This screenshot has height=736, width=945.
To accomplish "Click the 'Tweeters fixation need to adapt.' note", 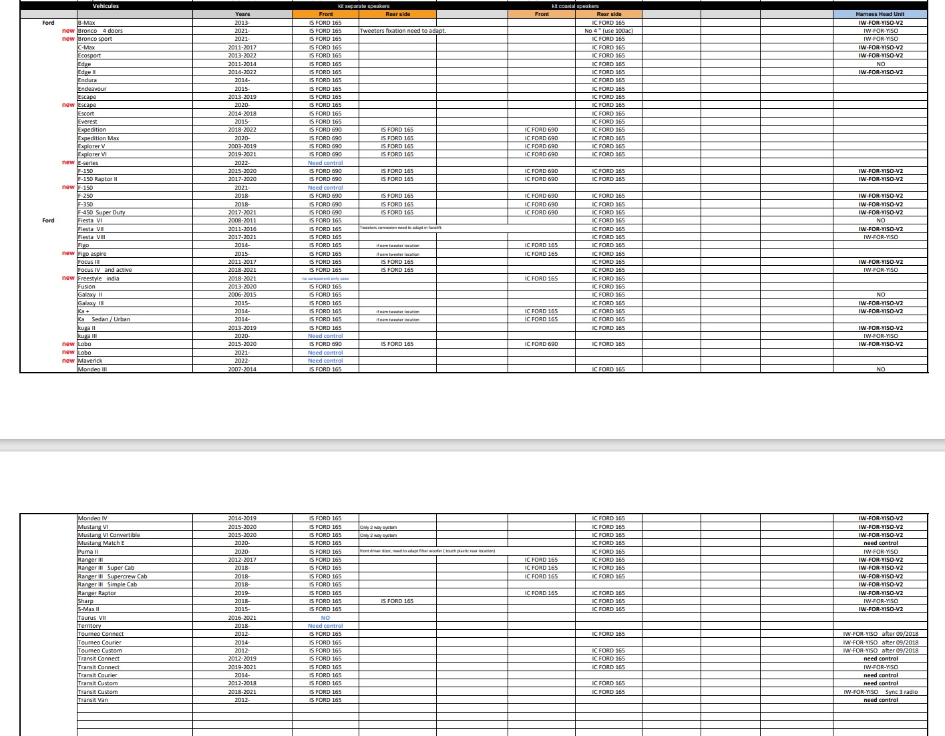I will click(x=403, y=31).
